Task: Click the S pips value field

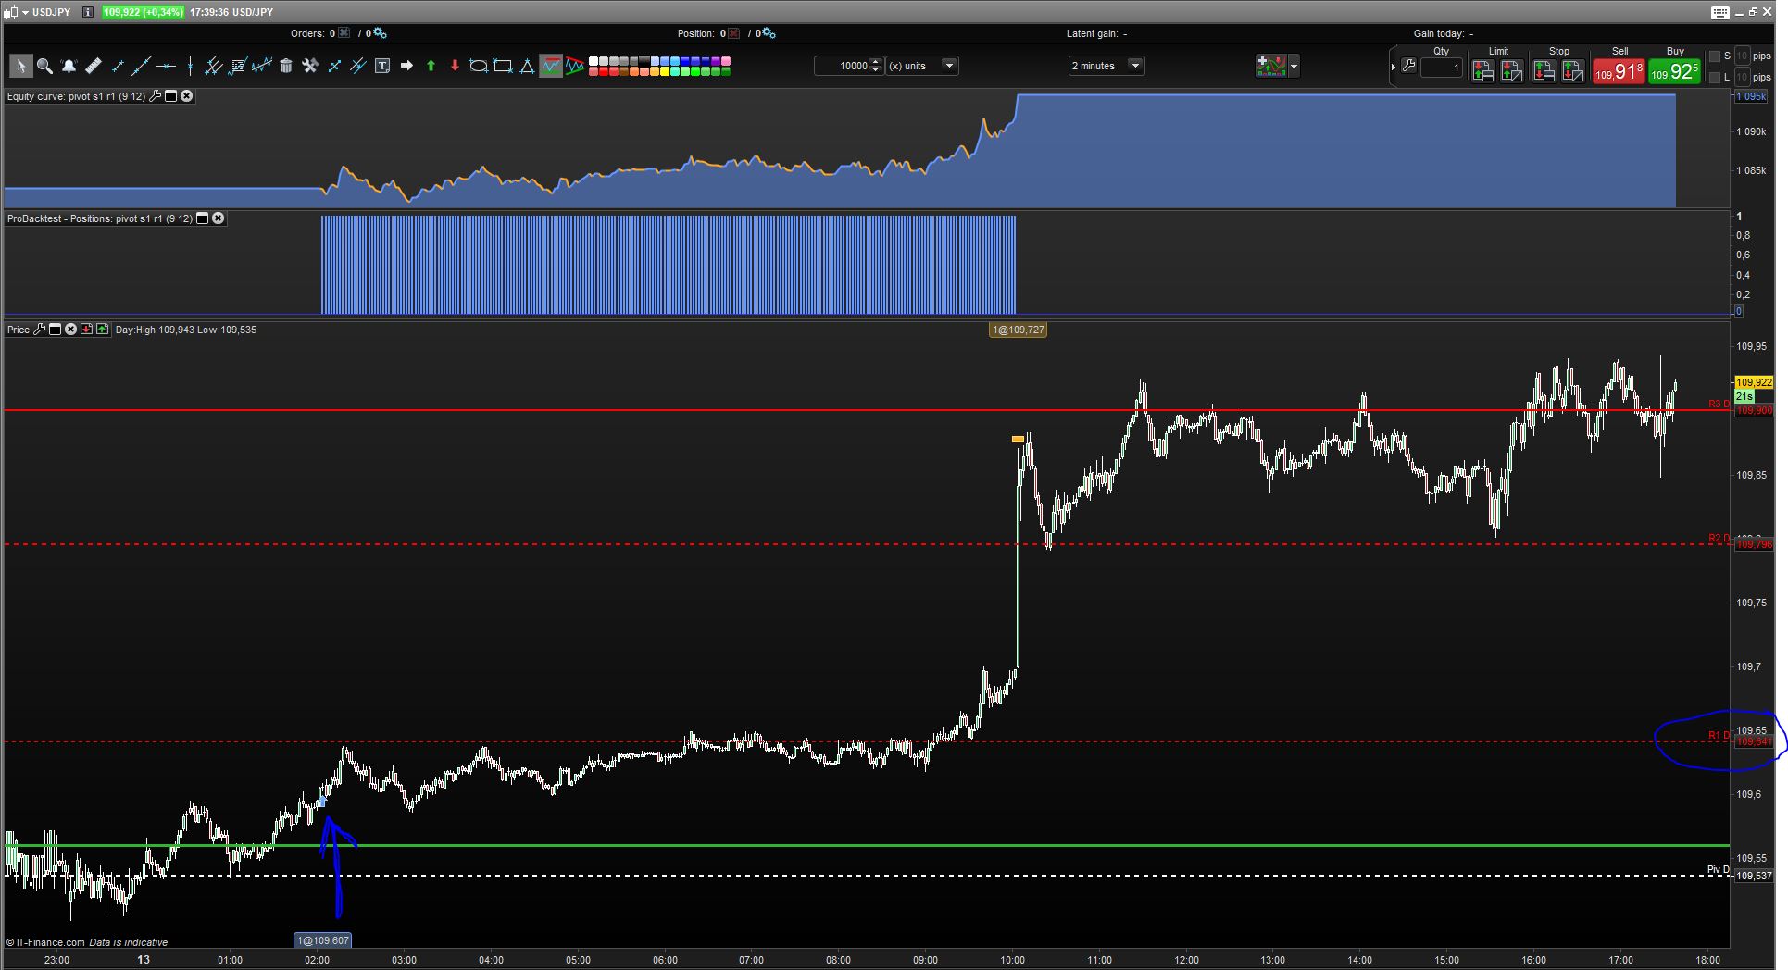Action: click(x=1742, y=56)
